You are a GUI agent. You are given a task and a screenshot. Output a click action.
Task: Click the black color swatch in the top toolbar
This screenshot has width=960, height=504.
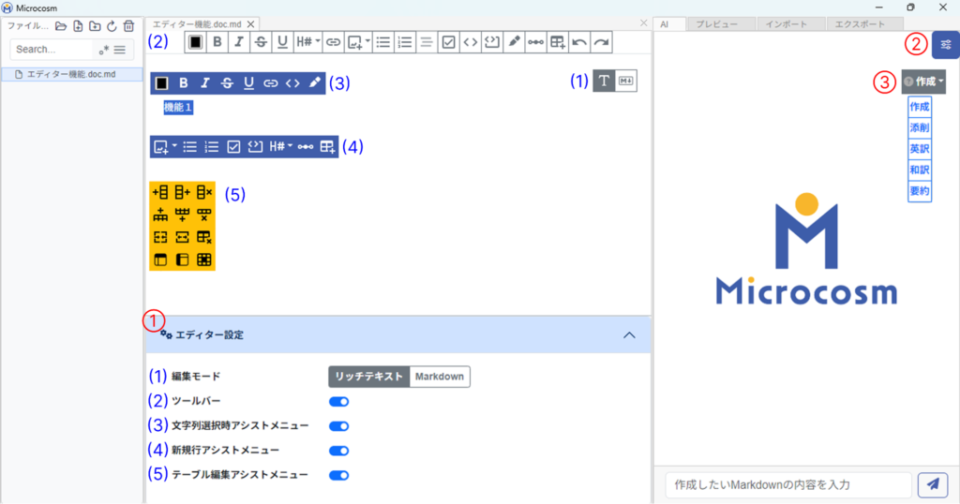195,42
